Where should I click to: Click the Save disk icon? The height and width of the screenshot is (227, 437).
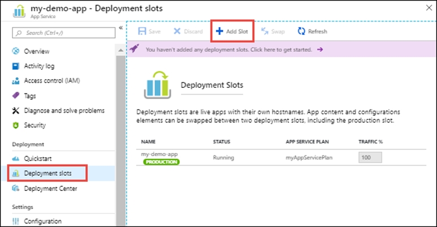[141, 32]
